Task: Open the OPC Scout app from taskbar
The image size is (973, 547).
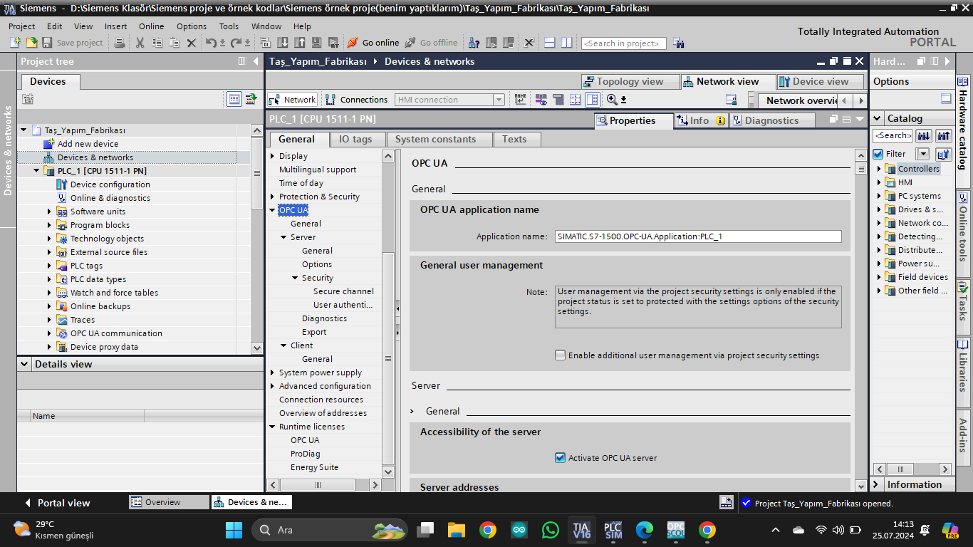Action: [x=675, y=530]
